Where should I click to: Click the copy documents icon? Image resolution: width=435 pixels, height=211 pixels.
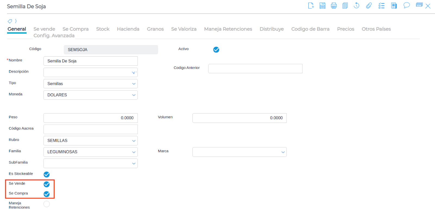[345, 6]
